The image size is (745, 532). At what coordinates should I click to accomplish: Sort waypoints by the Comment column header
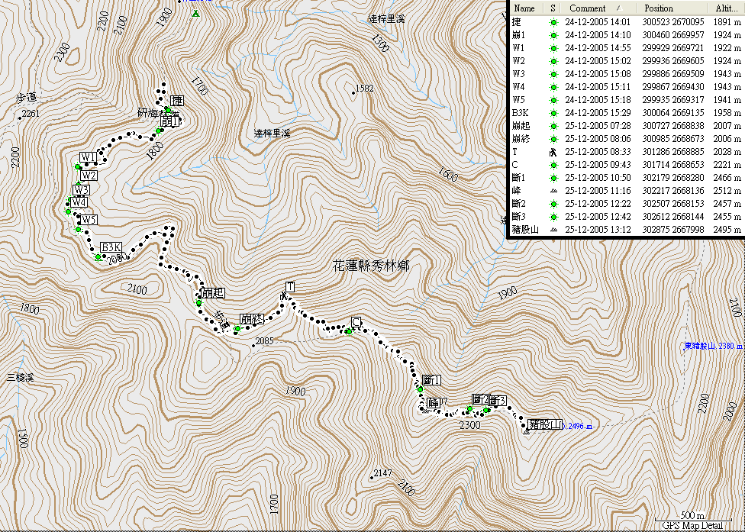[x=588, y=8]
